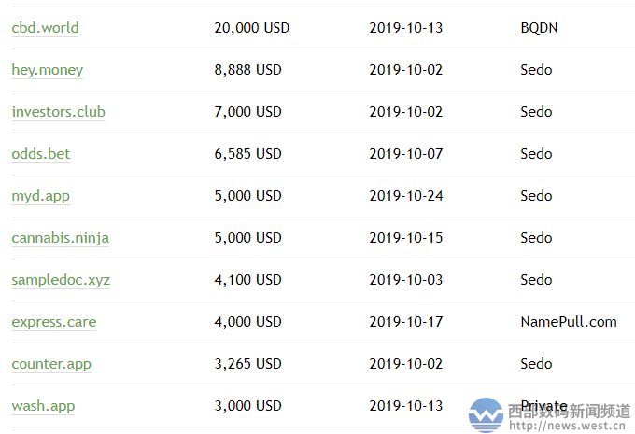Click the West.cn watermark logo icon
This screenshot has width=635, height=434.
486,415
